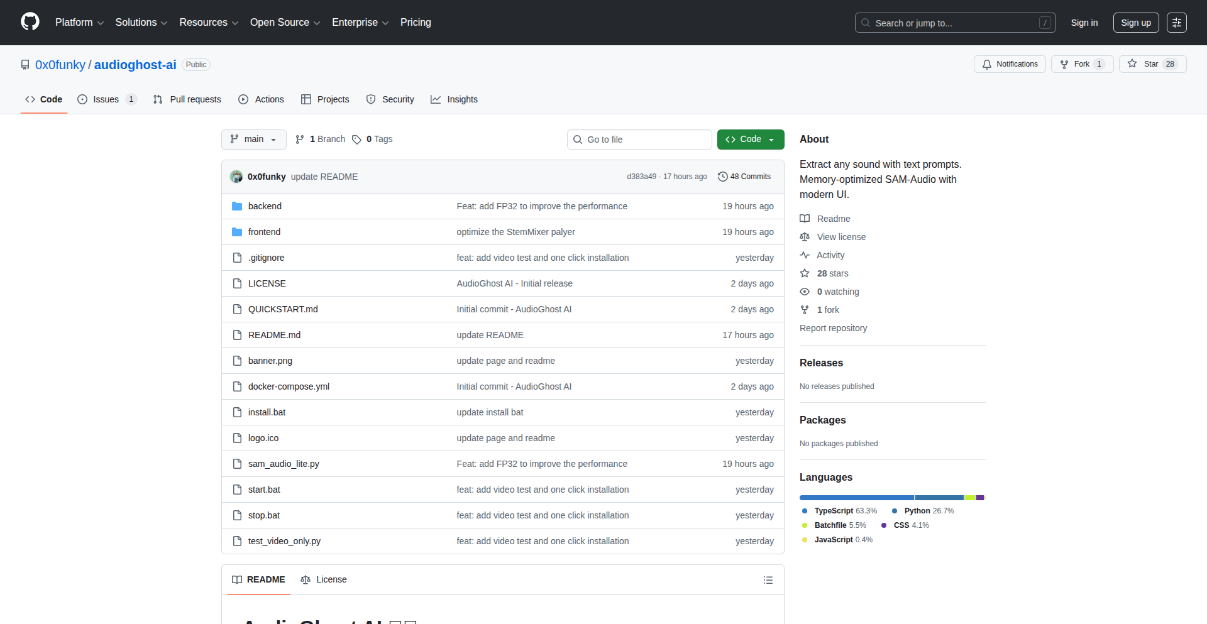Expand the main branch dropdown
Screen dimensions: 1207x624
253,140
